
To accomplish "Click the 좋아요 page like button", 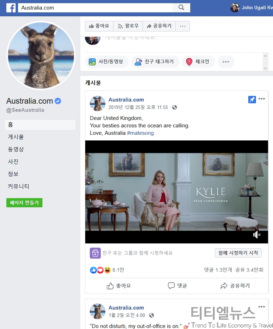I will pyautogui.click(x=99, y=26).
